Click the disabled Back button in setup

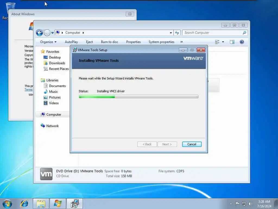(x=147, y=144)
